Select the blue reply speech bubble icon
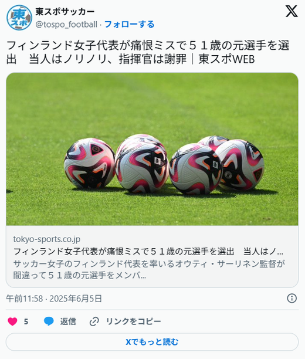 49,321
